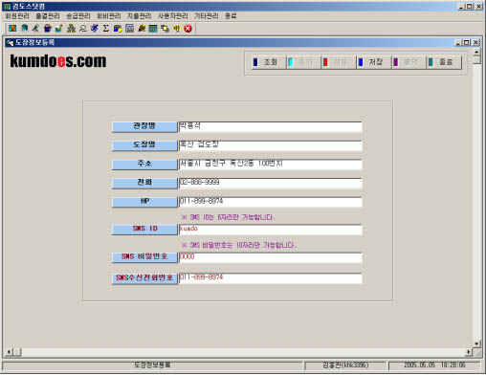Click the HP label button

[x=144, y=202]
